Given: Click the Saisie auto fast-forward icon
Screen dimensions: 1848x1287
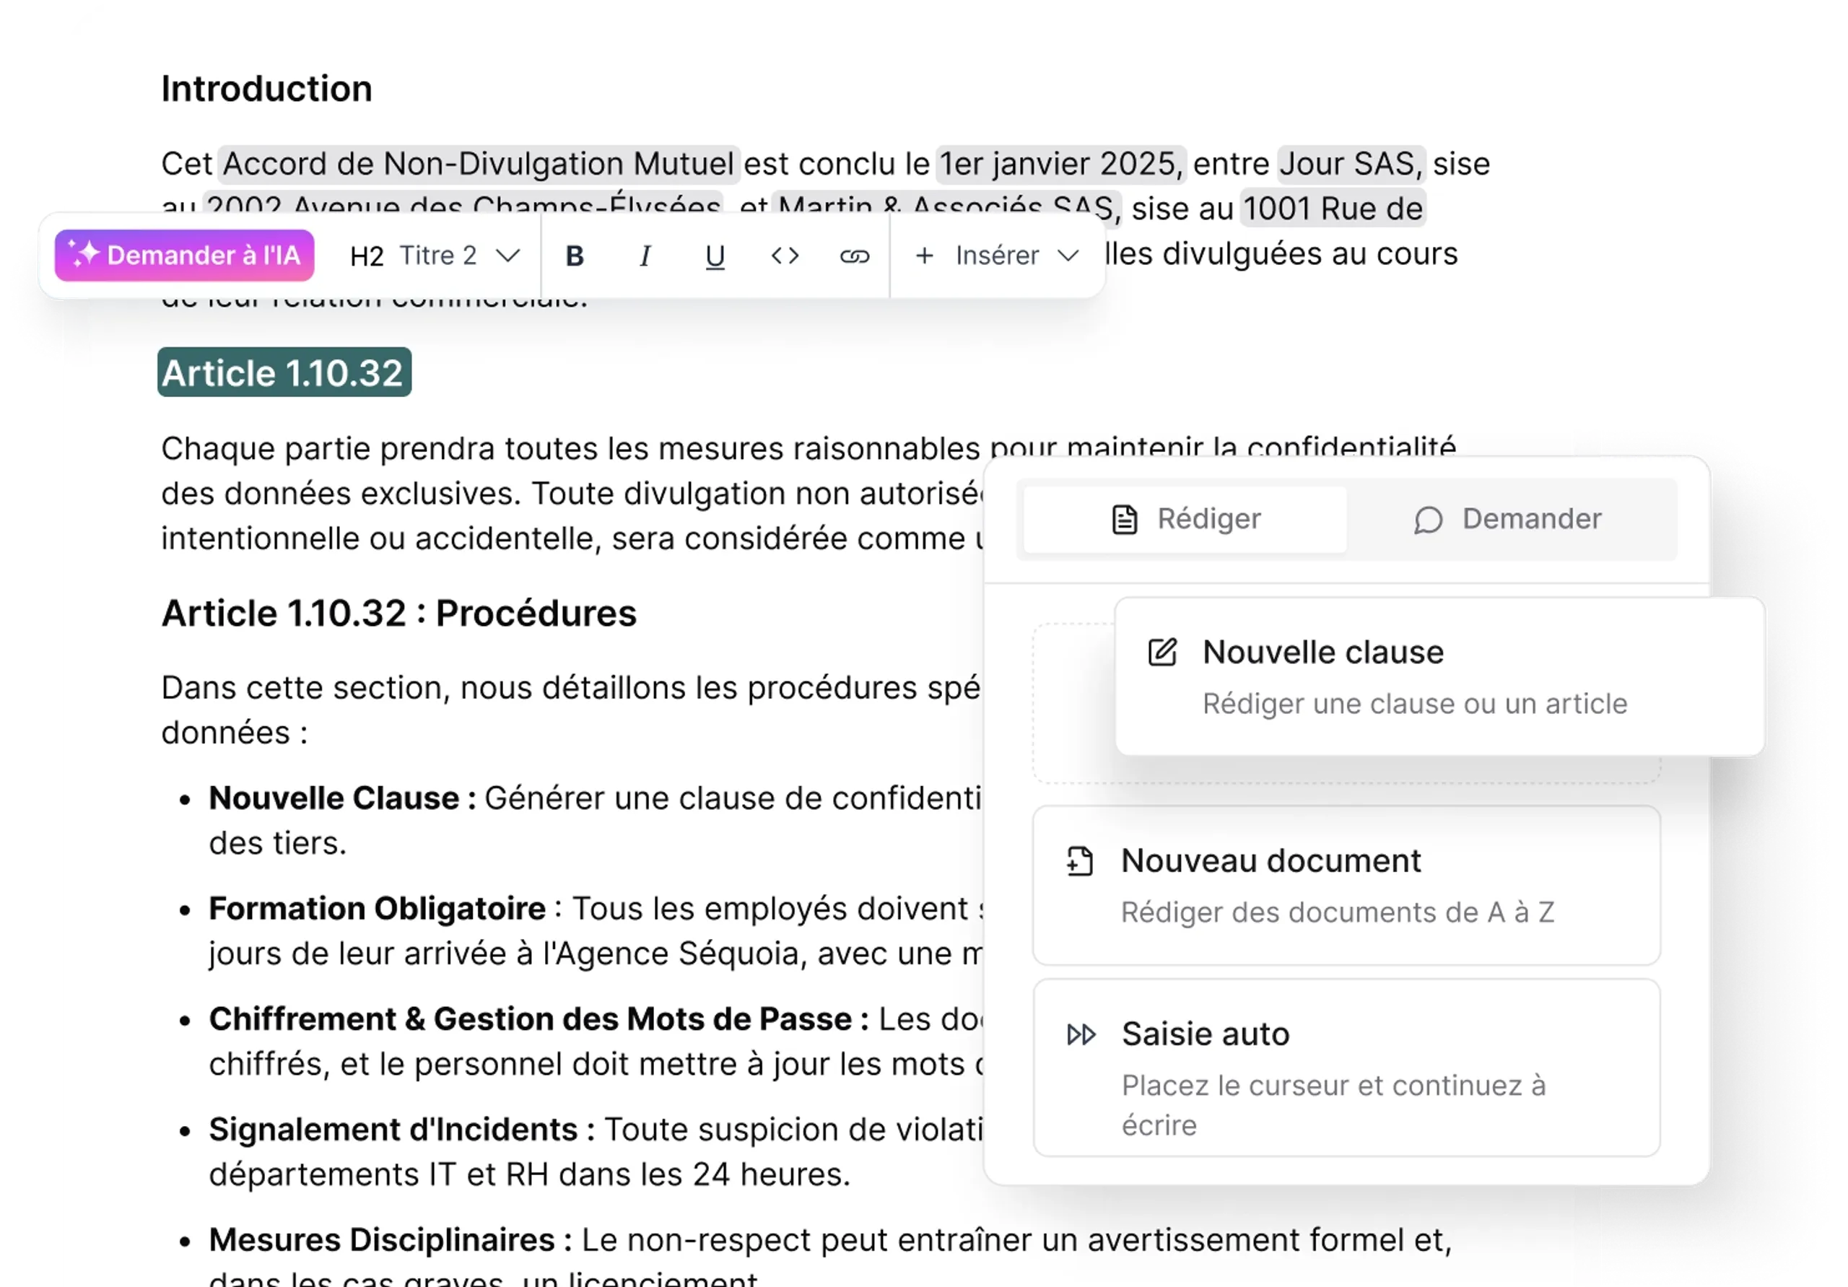Looking at the screenshot, I should click(1081, 1034).
